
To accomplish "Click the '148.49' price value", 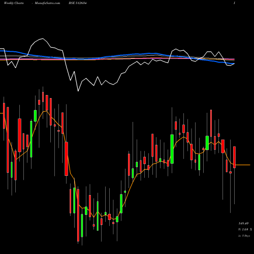I will (243, 224).
